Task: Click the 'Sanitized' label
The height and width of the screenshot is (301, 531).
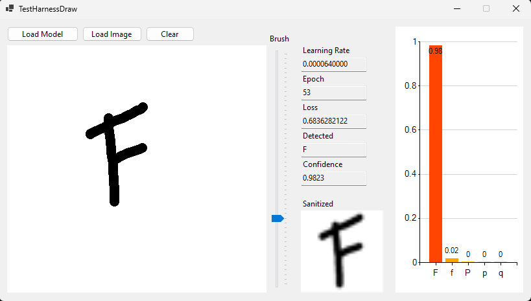Action: coord(318,204)
